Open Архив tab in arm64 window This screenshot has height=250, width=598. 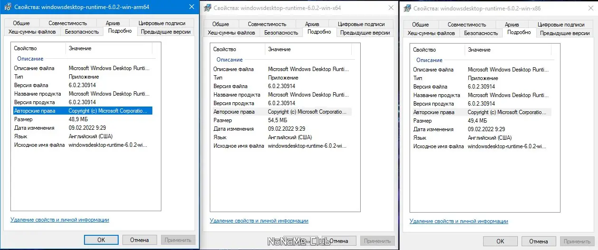click(112, 23)
